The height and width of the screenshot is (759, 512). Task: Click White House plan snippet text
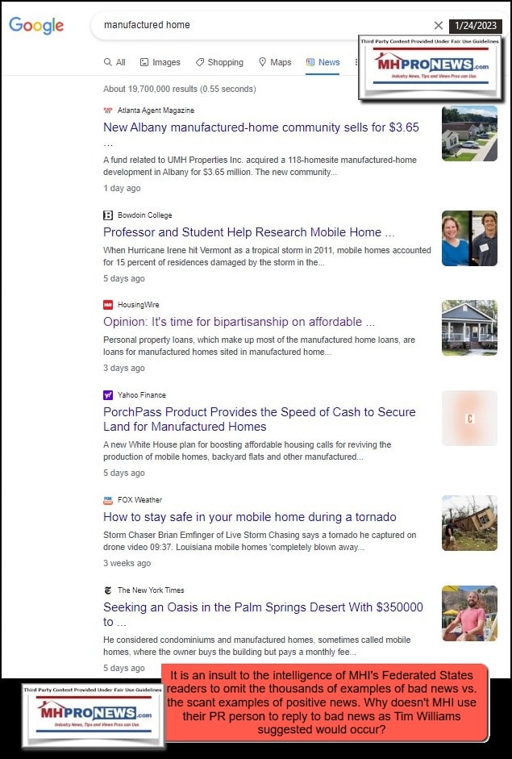point(248,451)
